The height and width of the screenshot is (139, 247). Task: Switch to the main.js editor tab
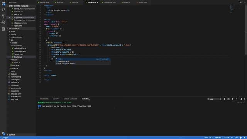click(75, 2)
